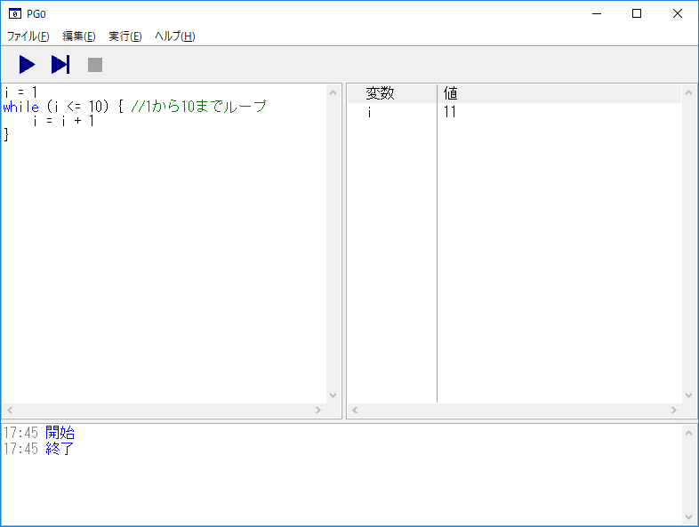This screenshot has height=527, width=699.
Task: Click the 終了 log entry
Action: coord(60,449)
